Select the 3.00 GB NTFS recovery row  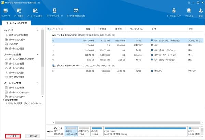click(127, 60)
